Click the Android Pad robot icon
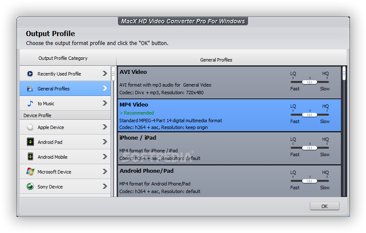This screenshot has height=233, width=366. [30, 142]
